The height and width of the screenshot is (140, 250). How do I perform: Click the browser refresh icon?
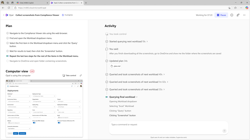coord(9,8)
